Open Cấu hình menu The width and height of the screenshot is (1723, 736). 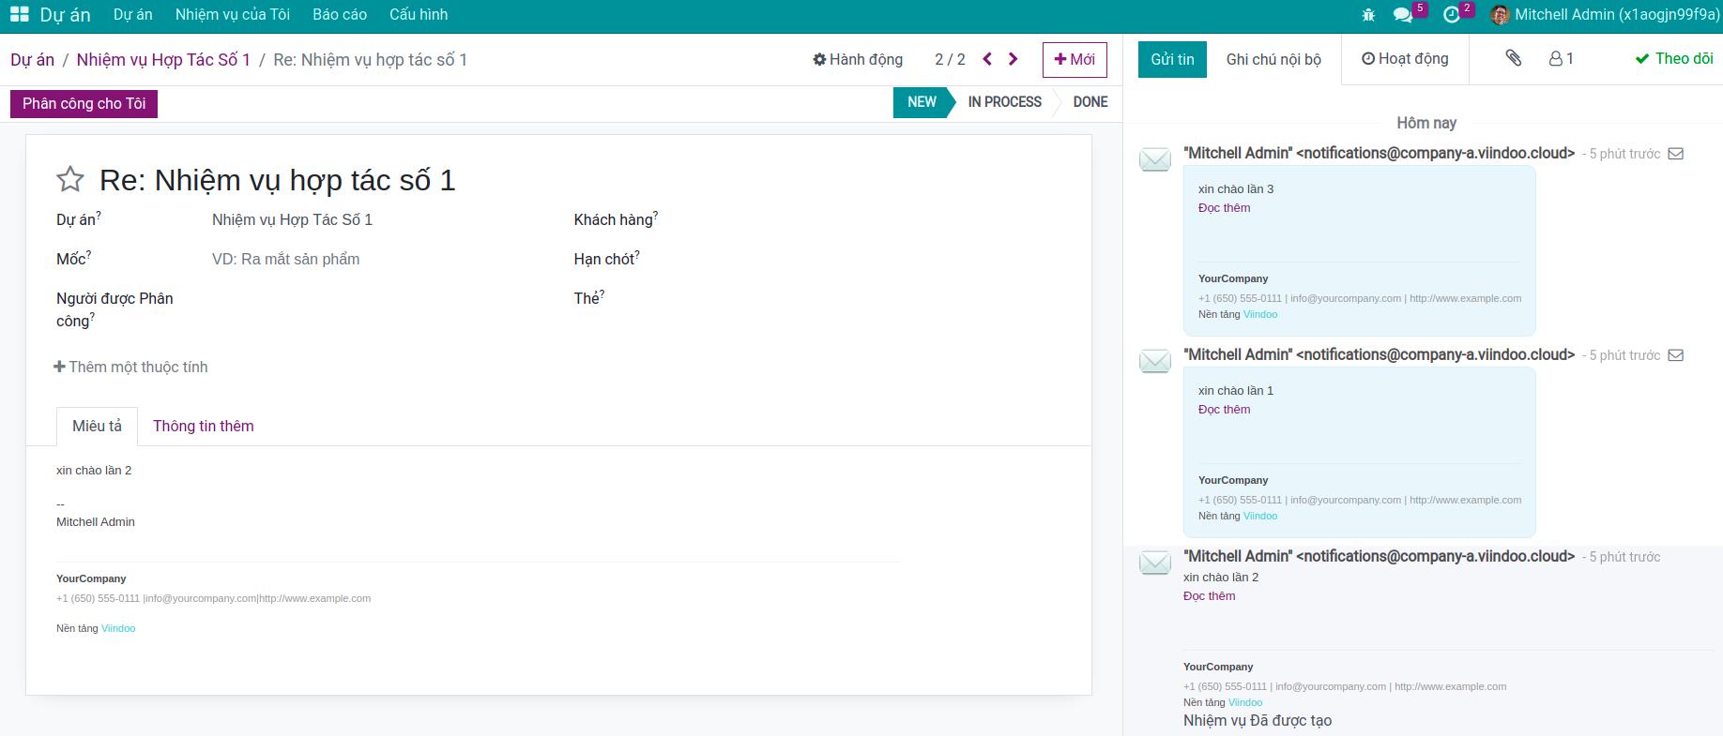pos(419,15)
